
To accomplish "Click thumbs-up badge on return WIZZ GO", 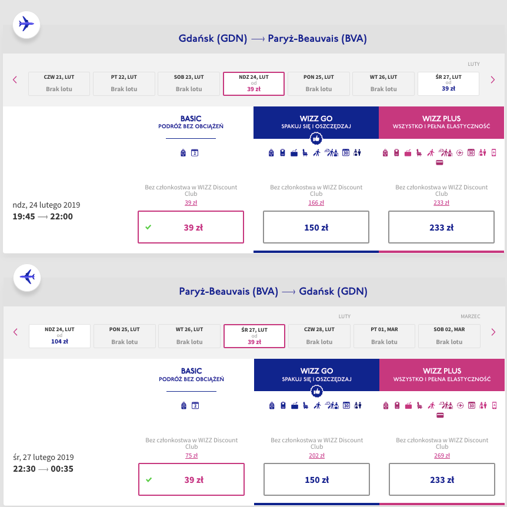I will [316, 391].
